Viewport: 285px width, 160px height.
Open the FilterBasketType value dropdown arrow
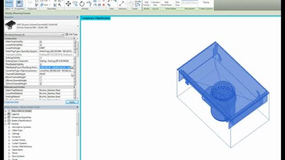tap(72, 67)
